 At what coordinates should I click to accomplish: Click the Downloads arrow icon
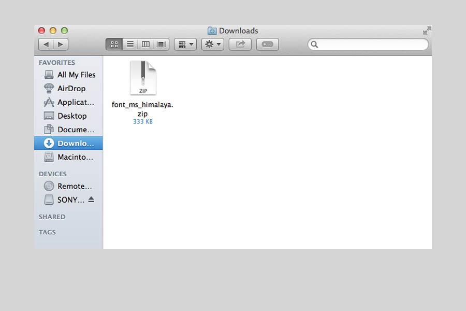[49, 143]
